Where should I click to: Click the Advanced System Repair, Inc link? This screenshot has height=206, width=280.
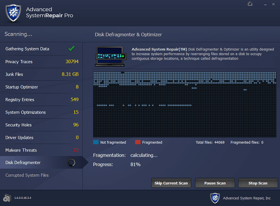pos(247,198)
